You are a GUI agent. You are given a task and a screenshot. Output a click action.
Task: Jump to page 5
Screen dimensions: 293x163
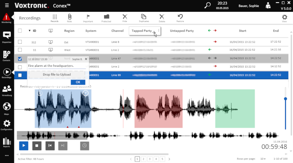point(162,159)
